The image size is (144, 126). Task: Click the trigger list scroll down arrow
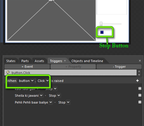[x=139, y=75]
